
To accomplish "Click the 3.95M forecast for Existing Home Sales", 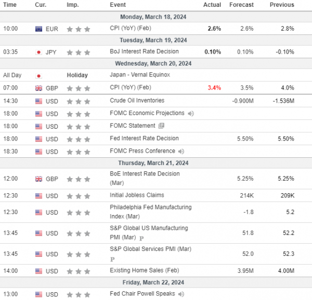I will (x=245, y=271).
